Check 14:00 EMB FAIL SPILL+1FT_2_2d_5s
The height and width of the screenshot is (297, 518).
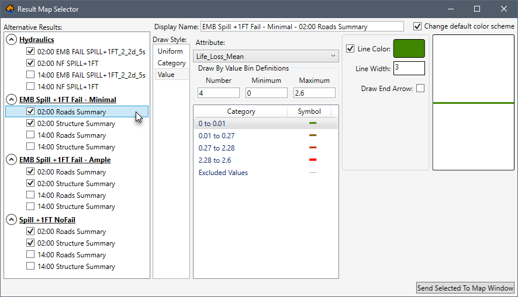pos(30,75)
